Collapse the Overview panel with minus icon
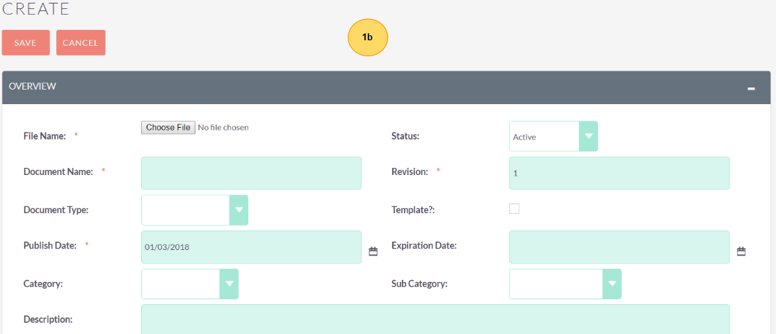The image size is (776, 334). [x=751, y=88]
